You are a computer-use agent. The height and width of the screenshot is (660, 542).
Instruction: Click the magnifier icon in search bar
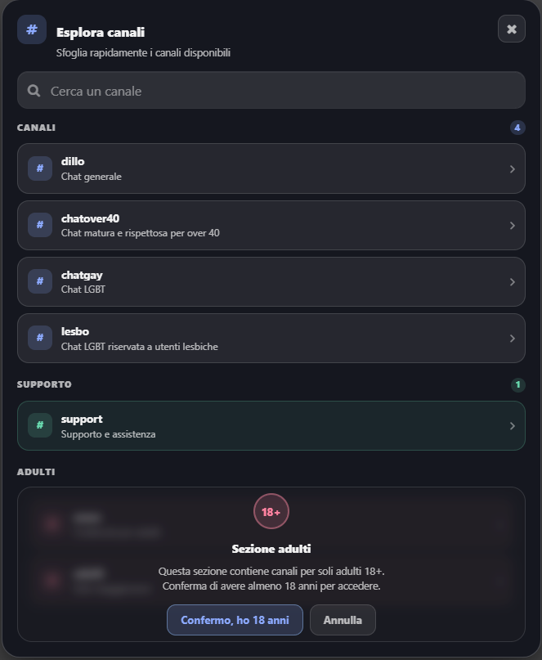[x=34, y=91]
